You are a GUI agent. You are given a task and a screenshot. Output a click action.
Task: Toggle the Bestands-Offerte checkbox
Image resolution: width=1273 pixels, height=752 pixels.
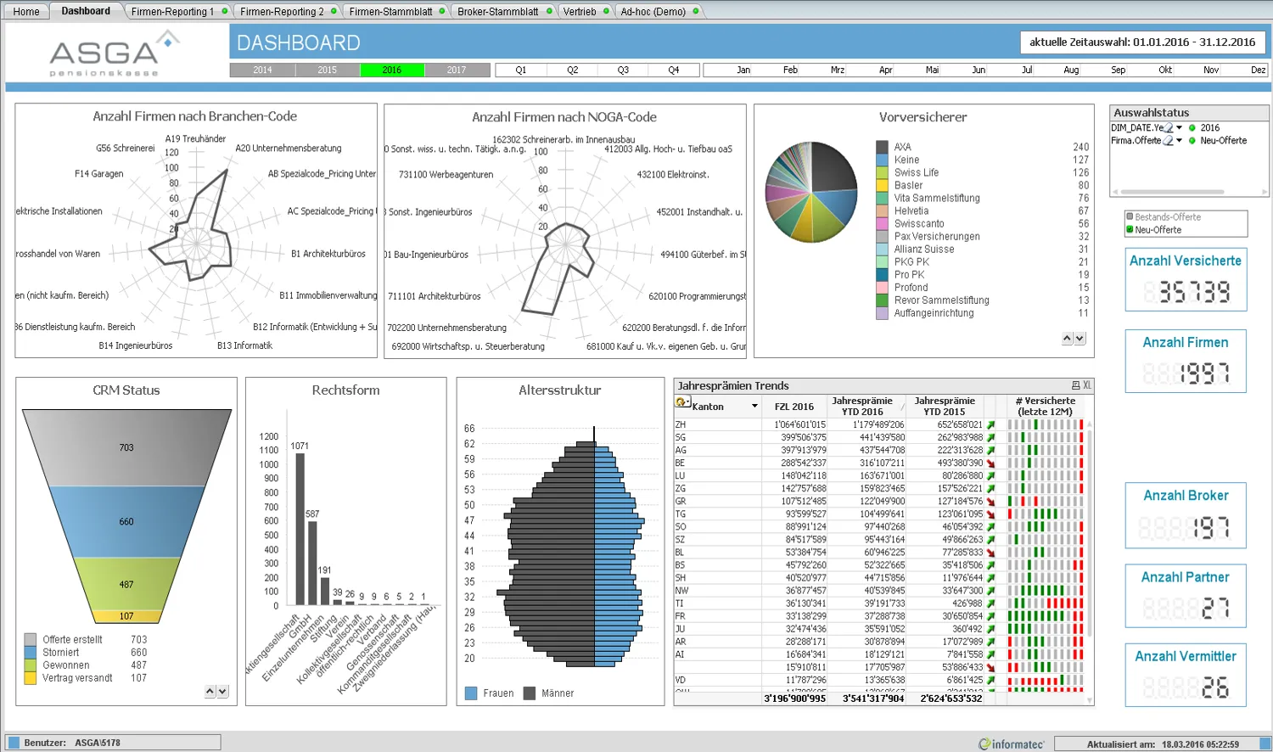[1130, 217]
